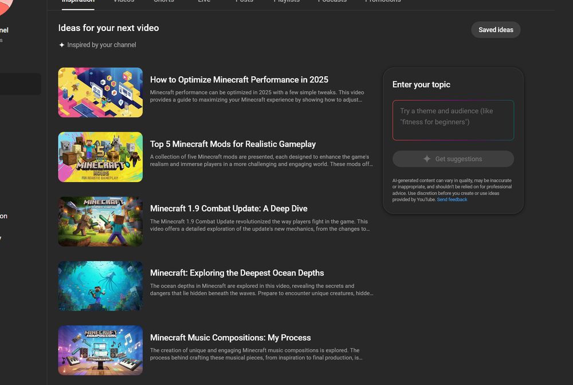Viewport: 573px width, 385px height.
Task: Click the topic input field
Action: point(453,120)
